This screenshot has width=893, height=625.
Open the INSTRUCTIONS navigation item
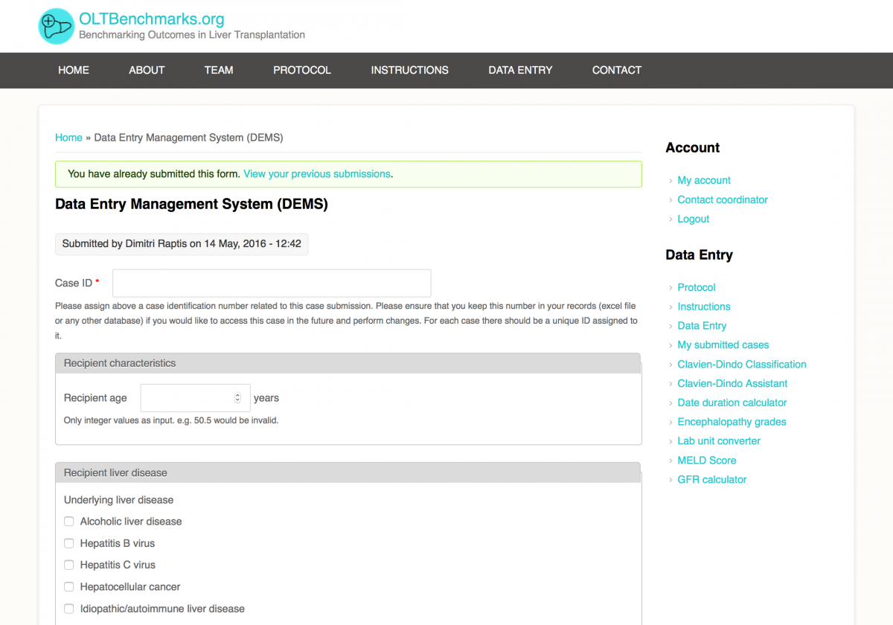(x=409, y=70)
